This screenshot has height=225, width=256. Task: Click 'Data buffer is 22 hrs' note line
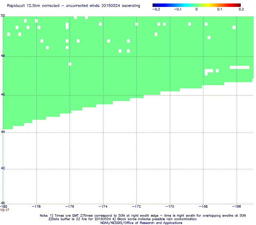[122, 219]
